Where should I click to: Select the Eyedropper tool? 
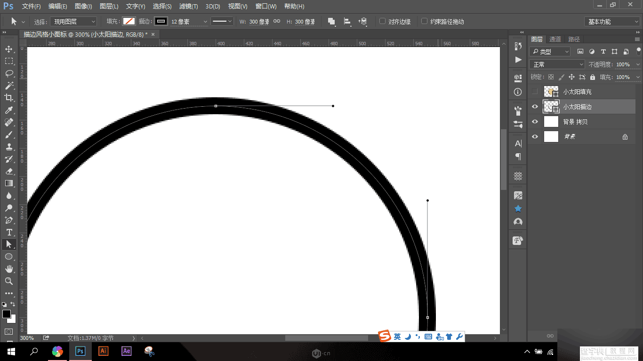[x=8, y=110]
